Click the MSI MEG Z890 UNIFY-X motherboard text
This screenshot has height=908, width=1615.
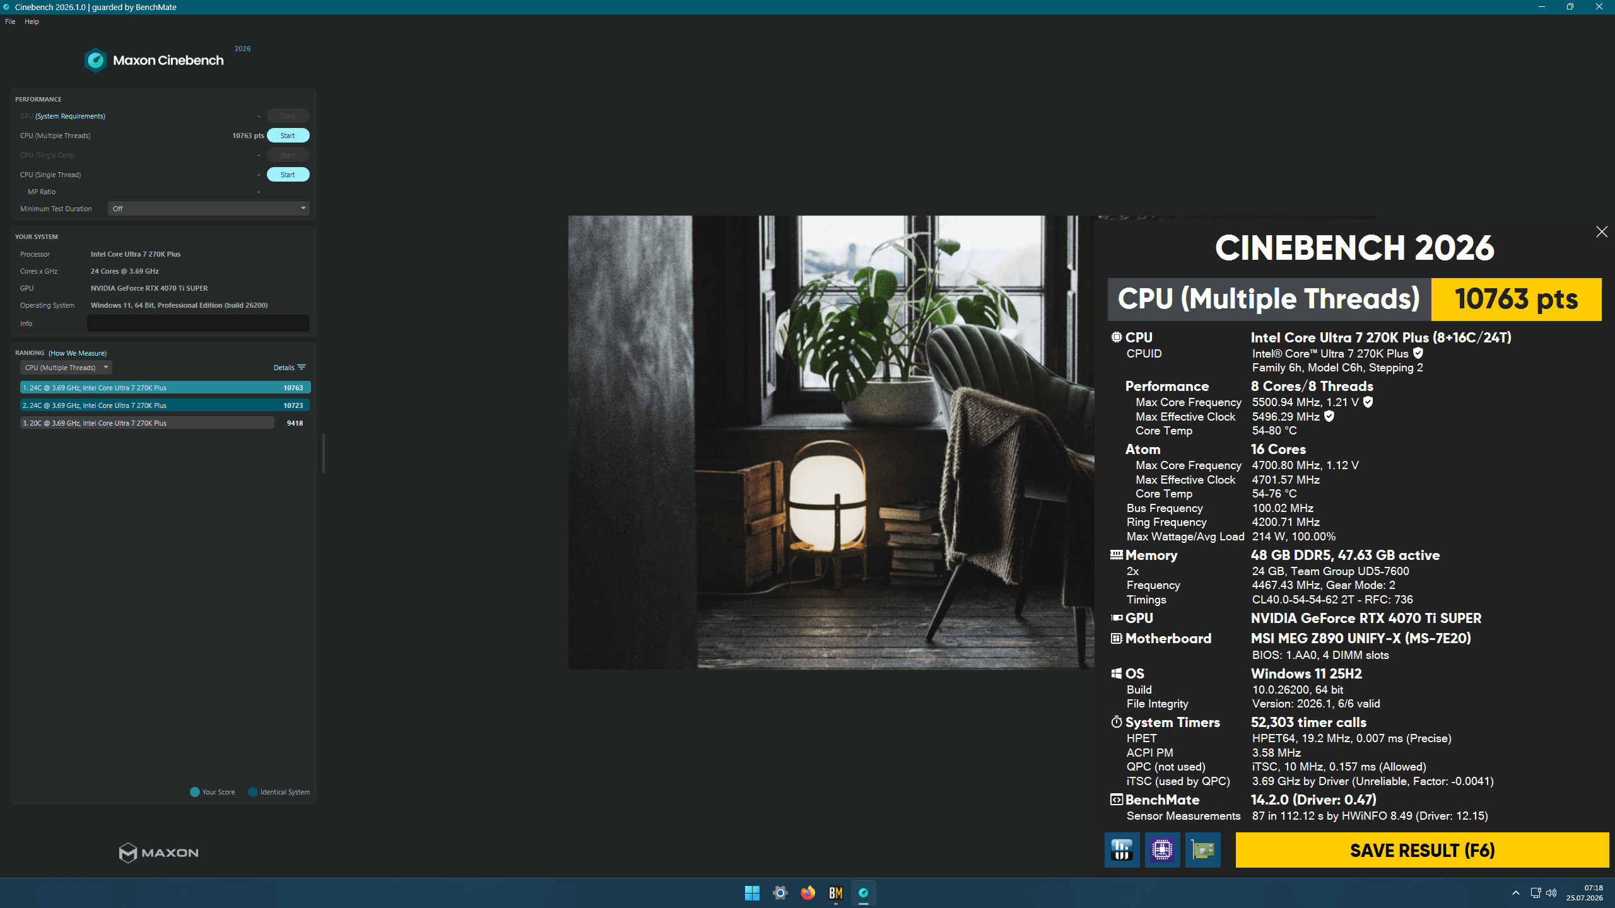[1361, 638]
